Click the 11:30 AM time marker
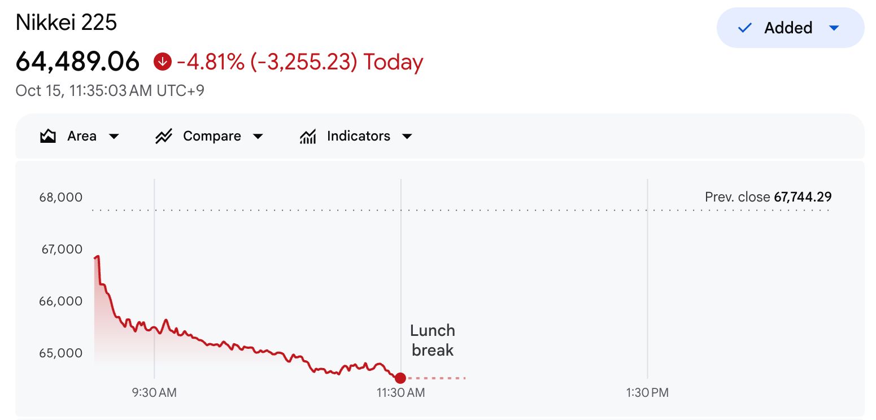The width and height of the screenshot is (876, 420). tap(400, 392)
